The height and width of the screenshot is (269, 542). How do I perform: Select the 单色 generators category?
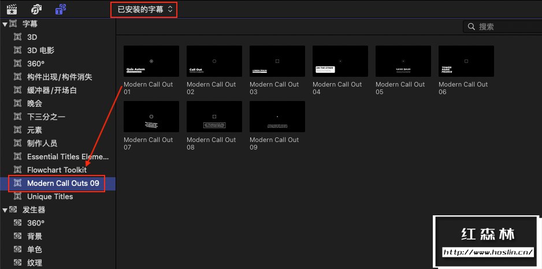pos(35,250)
